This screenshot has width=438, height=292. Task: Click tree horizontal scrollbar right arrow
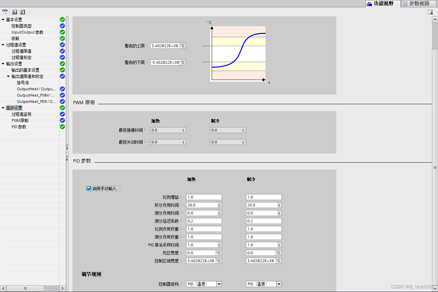coord(62,288)
